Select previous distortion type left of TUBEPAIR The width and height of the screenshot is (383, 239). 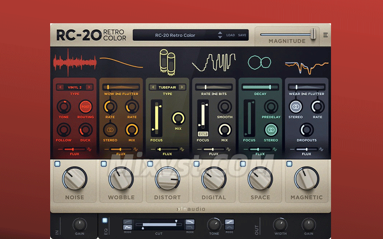click(153, 87)
